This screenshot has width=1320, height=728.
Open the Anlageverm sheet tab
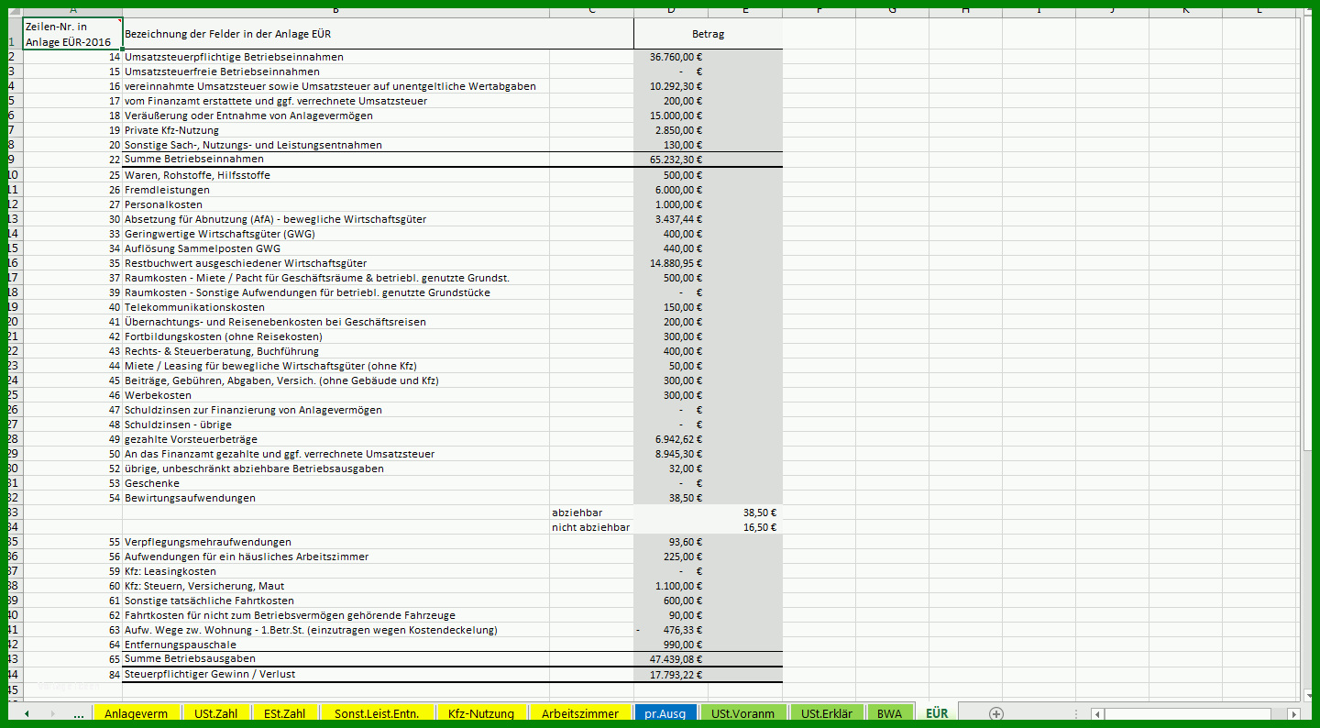(x=136, y=713)
